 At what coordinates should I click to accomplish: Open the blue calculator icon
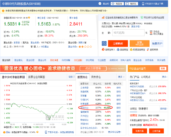104,43
